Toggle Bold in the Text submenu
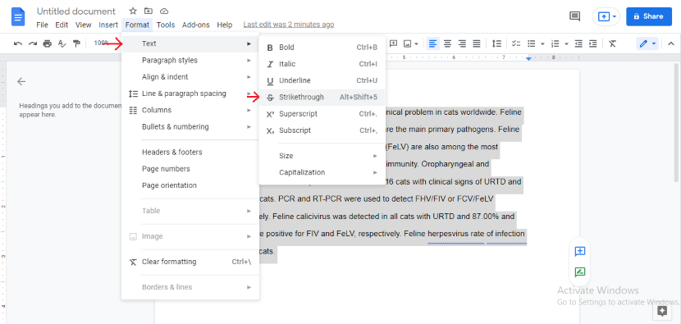This screenshot has width=681, height=324. [322, 48]
